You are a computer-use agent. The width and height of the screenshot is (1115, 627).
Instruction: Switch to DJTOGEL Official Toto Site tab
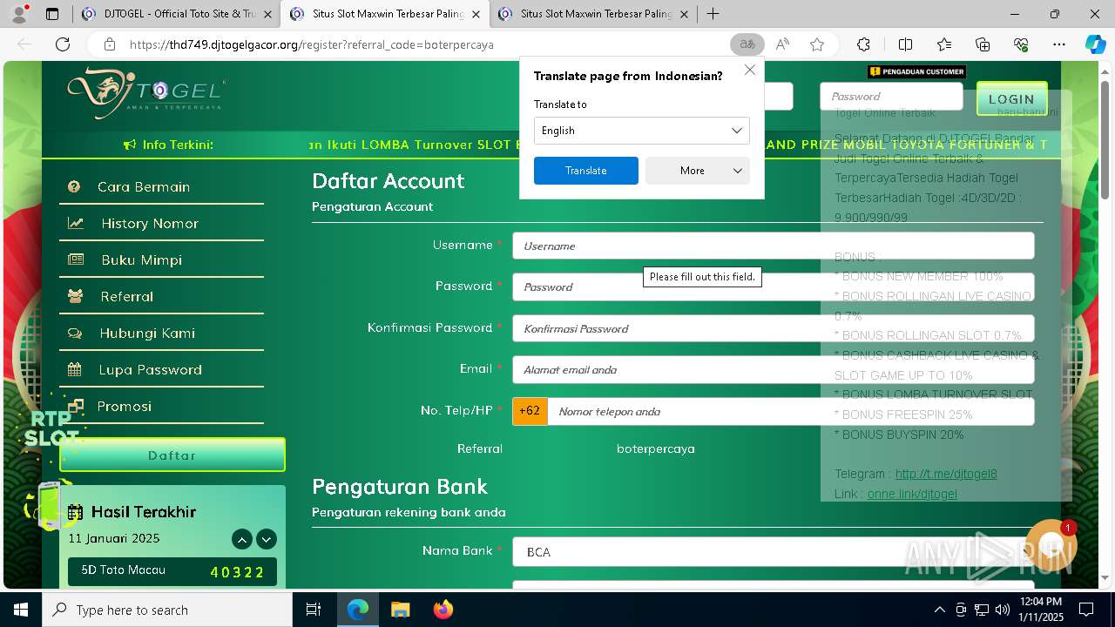pos(174,14)
